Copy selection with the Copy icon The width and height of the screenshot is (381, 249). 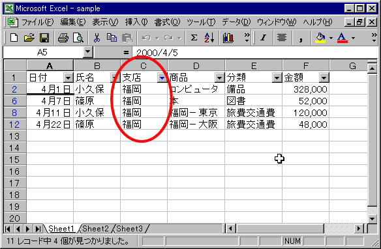point(112,38)
